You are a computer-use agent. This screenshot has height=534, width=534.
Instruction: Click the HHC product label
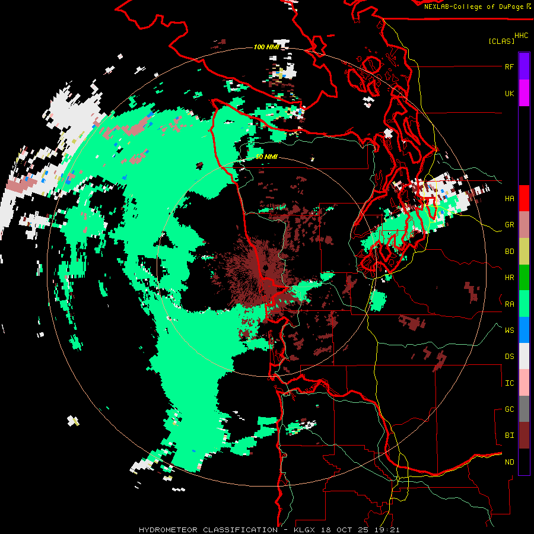521,36
